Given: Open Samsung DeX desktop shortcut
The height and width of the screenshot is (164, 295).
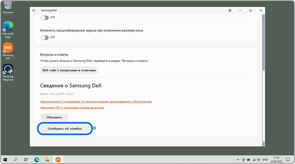Looking at the screenshot, I should tap(8, 51).
